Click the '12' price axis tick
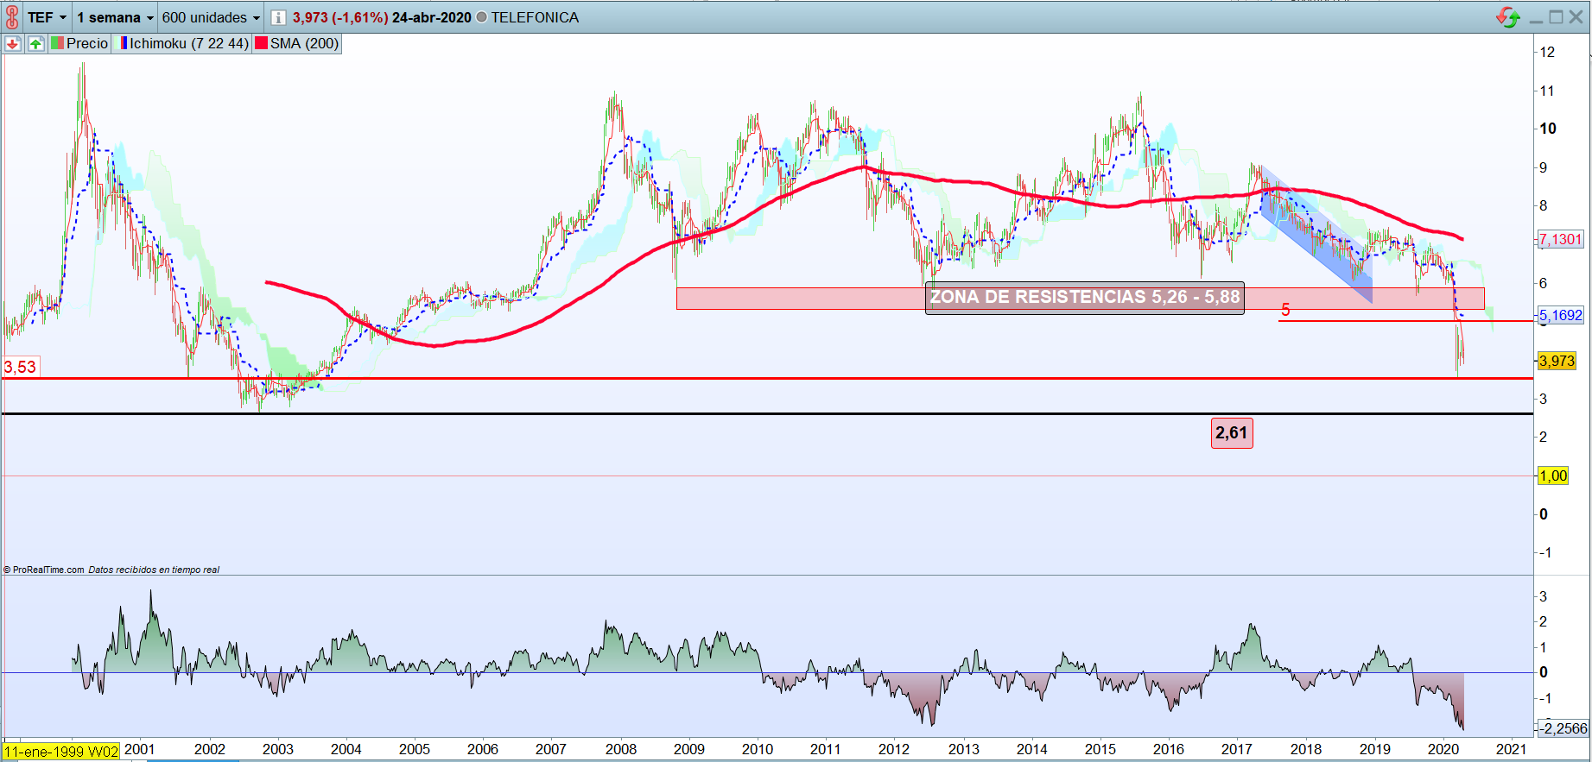This screenshot has height=762, width=1592. pos(1547,52)
